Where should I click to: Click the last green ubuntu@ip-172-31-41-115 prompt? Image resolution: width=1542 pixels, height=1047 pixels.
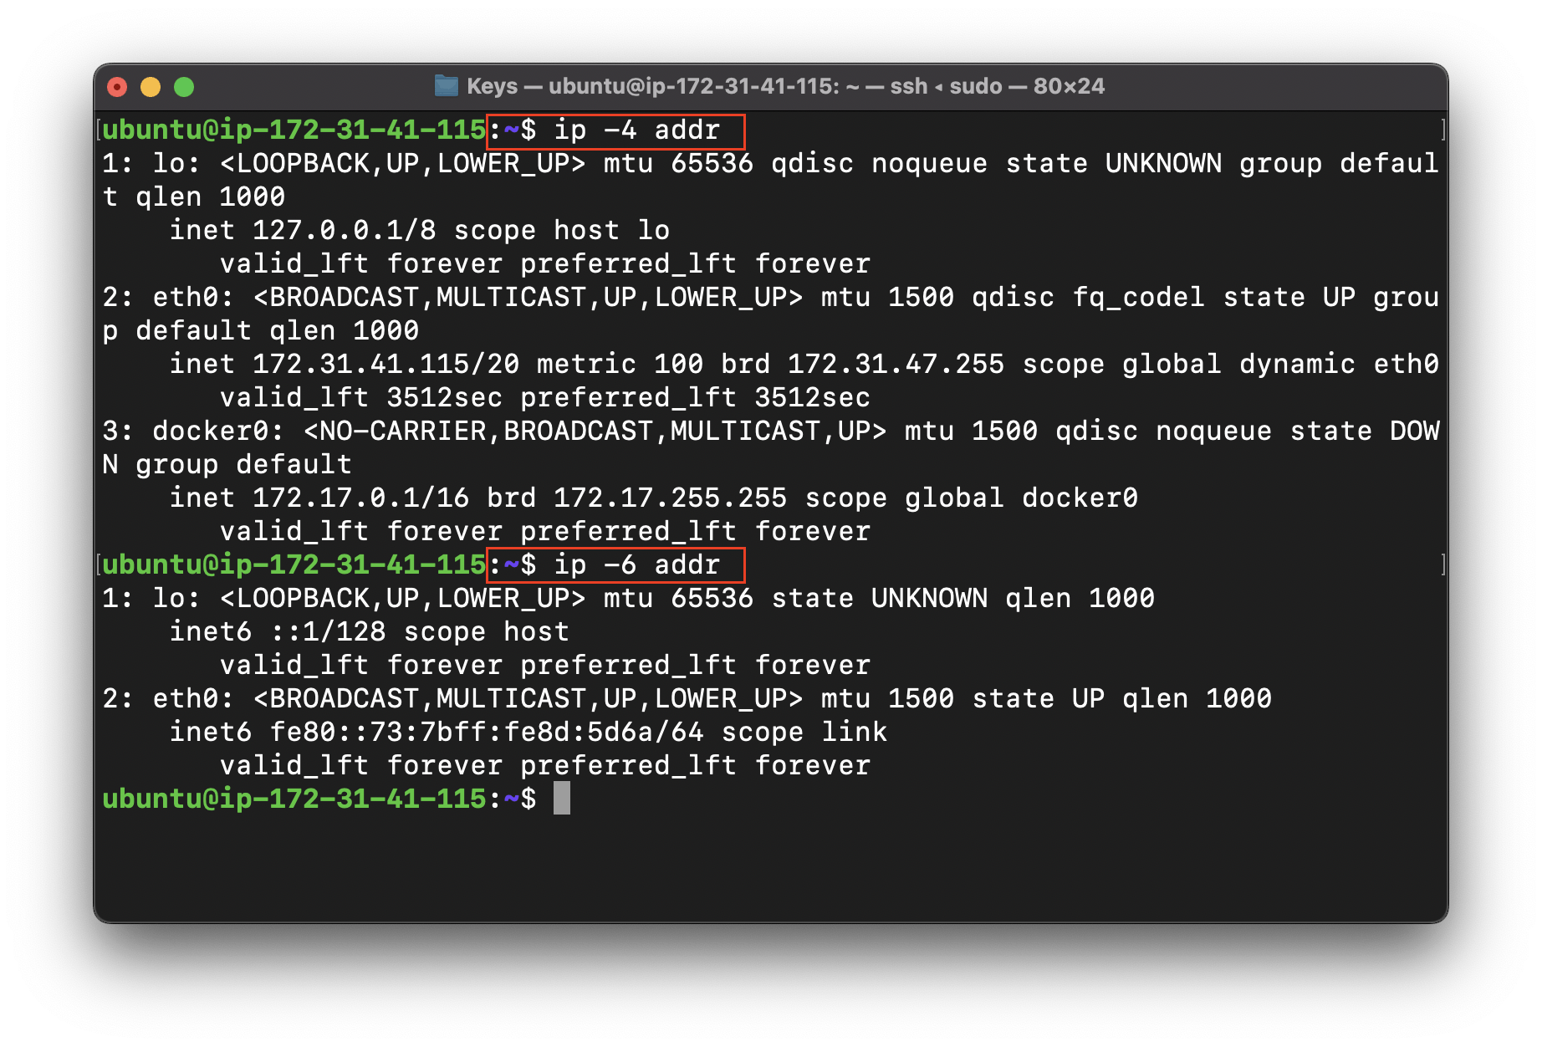pyautogui.click(x=294, y=799)
